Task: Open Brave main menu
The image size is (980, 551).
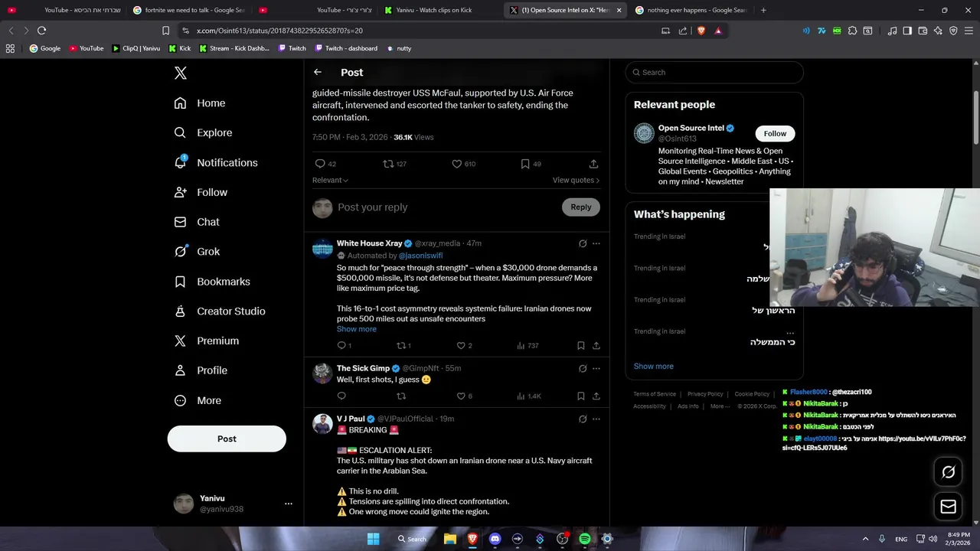Action: pyautogui.click(x=969, y=31)
